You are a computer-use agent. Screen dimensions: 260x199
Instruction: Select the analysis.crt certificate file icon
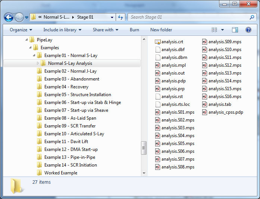point(157,42)
